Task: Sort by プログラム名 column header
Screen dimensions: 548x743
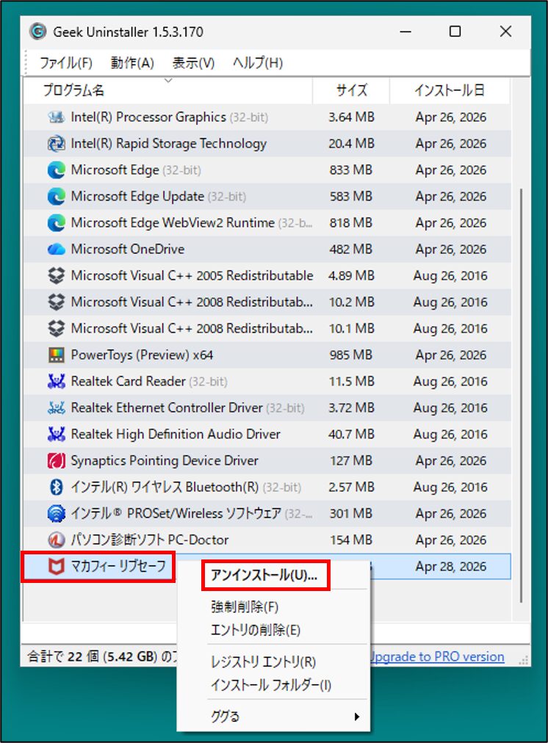Action: 167,90
